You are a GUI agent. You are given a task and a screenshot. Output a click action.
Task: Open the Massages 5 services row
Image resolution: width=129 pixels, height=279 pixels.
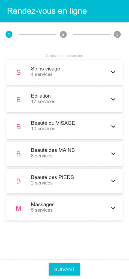(x=64, y=208)
